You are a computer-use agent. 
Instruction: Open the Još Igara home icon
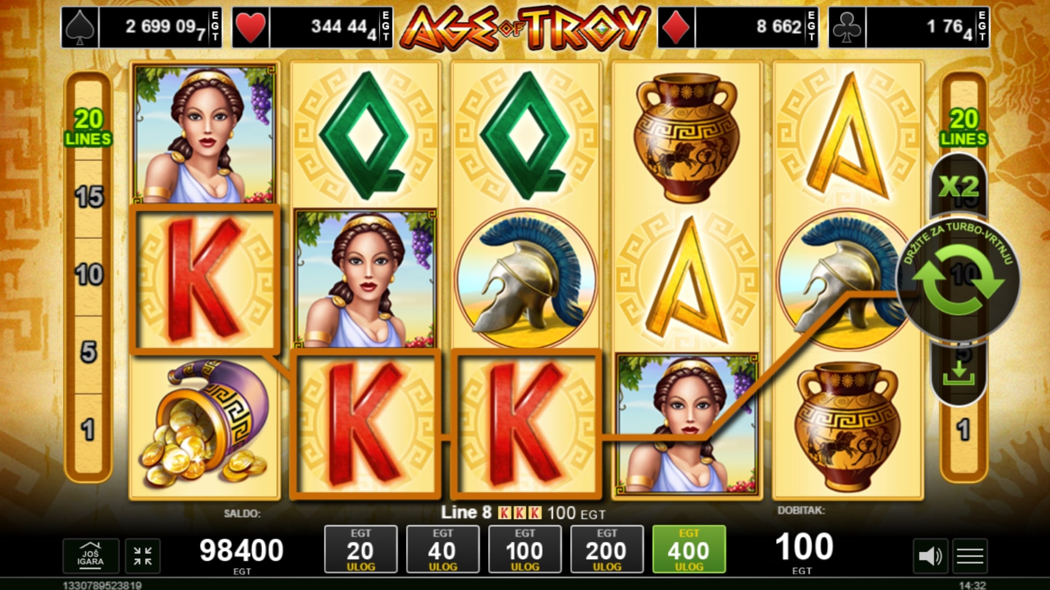coord(90,556)
